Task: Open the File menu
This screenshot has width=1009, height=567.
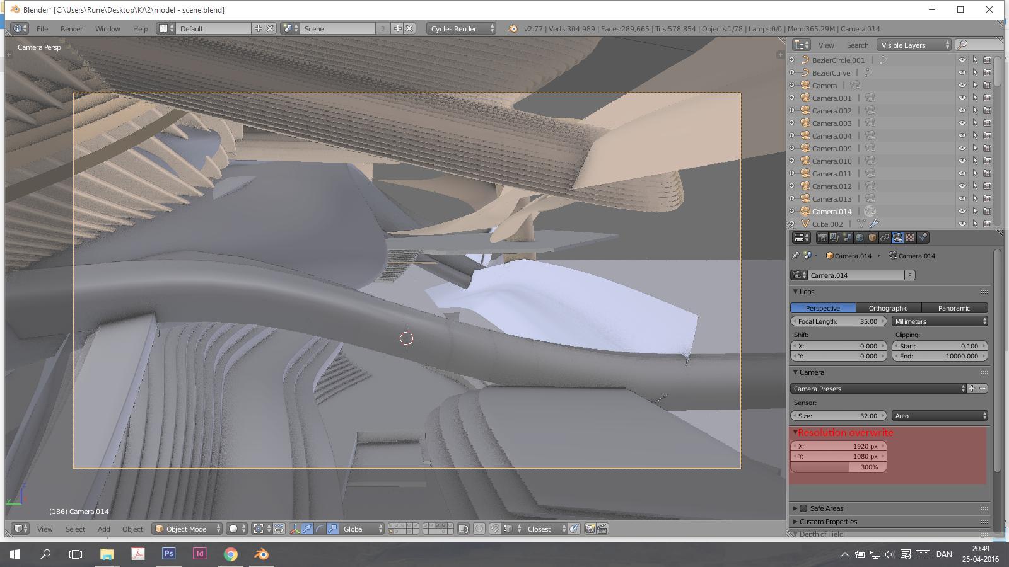Action: pos(42,28)
